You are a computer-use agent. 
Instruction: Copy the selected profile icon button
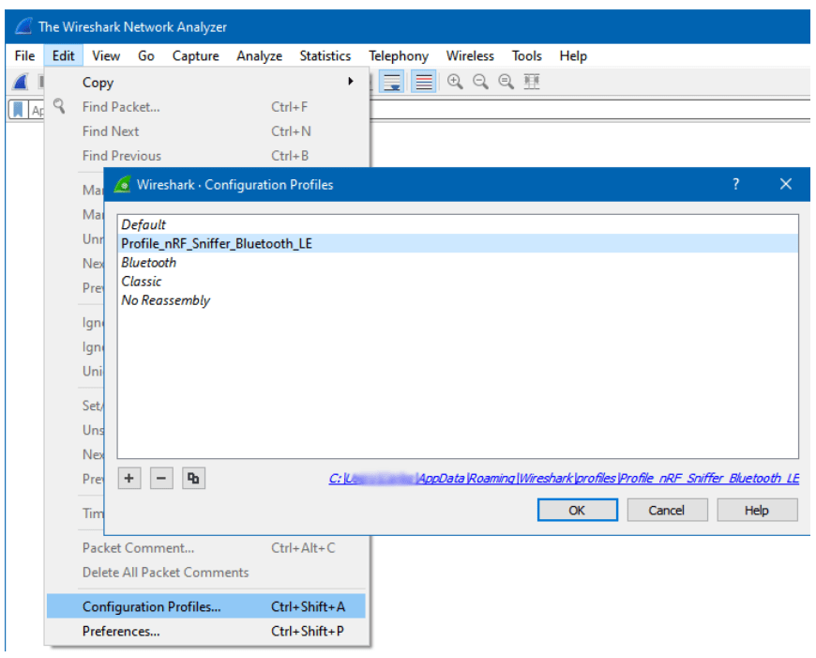tap(193, 478)
